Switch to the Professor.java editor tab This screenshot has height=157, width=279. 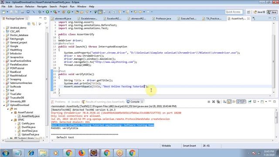click(x=162, y=18)
